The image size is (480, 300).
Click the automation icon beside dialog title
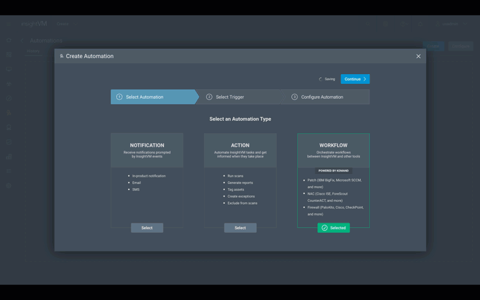61,56
